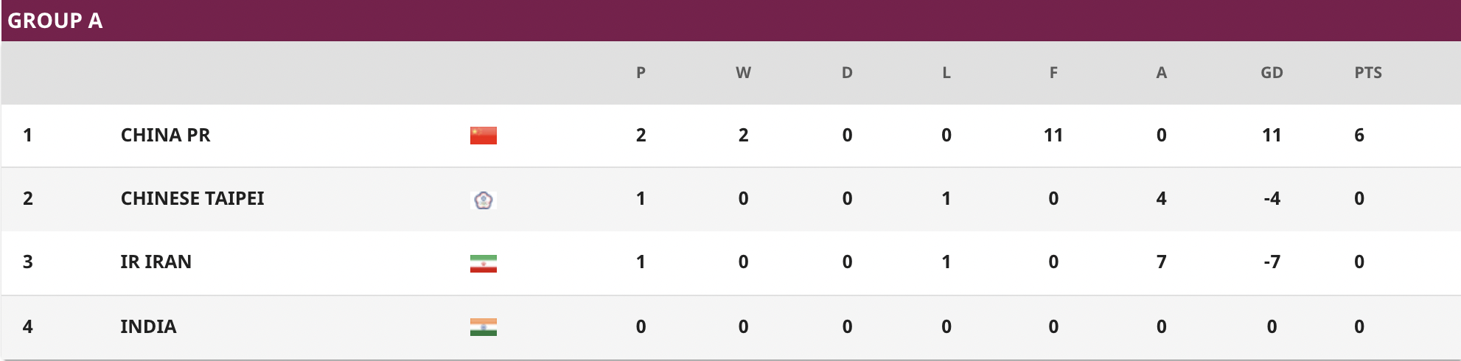
Task: Click the IR Iran flag icon
Action: pyautogui.click(x=484, y=264)
